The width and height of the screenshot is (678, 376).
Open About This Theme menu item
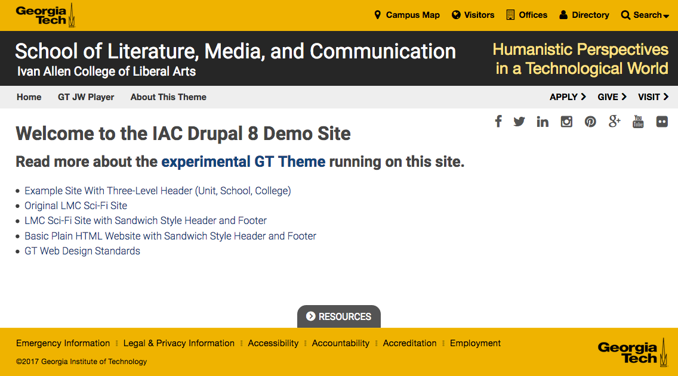[x=168, y=97]
